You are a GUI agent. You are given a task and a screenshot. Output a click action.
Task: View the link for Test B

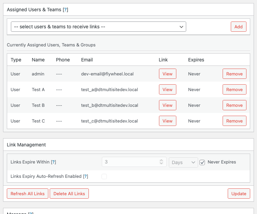pyautogui.click(x=167, y=105)
